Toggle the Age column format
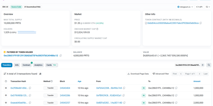The height and width of the screenshot is (106, 213). (79, 81)
